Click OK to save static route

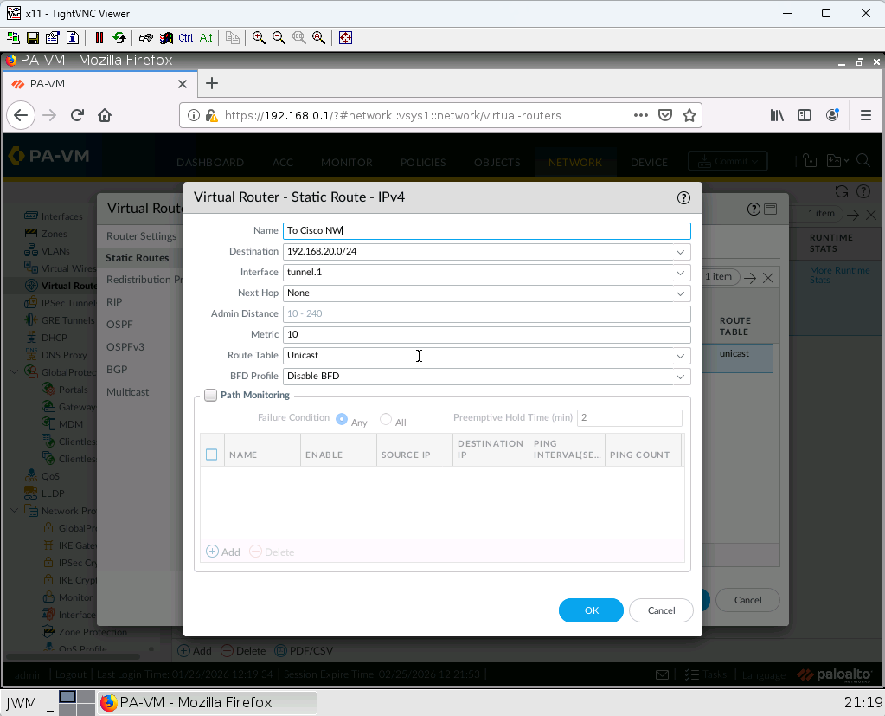coord(591,610)
